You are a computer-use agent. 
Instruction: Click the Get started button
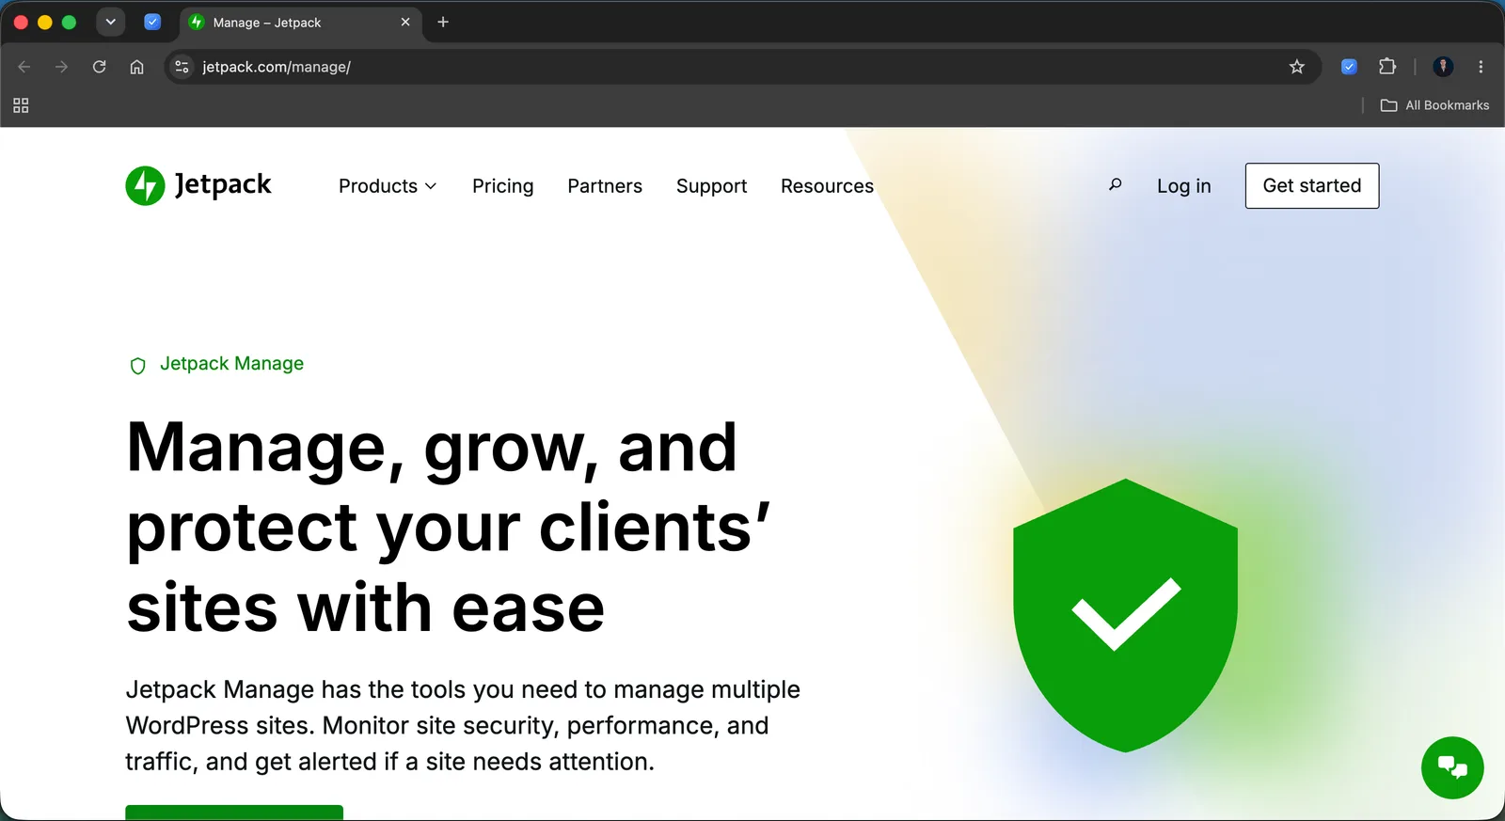1312,186
